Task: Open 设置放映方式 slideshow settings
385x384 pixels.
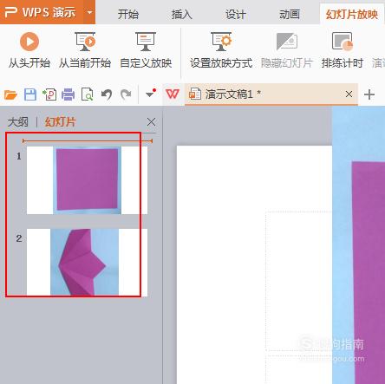Action: [x=221, y=49]
